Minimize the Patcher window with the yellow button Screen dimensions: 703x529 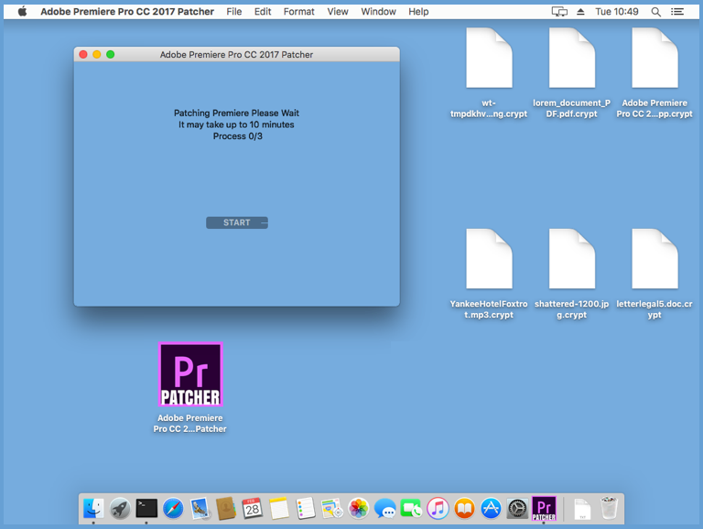pos(97,54)
